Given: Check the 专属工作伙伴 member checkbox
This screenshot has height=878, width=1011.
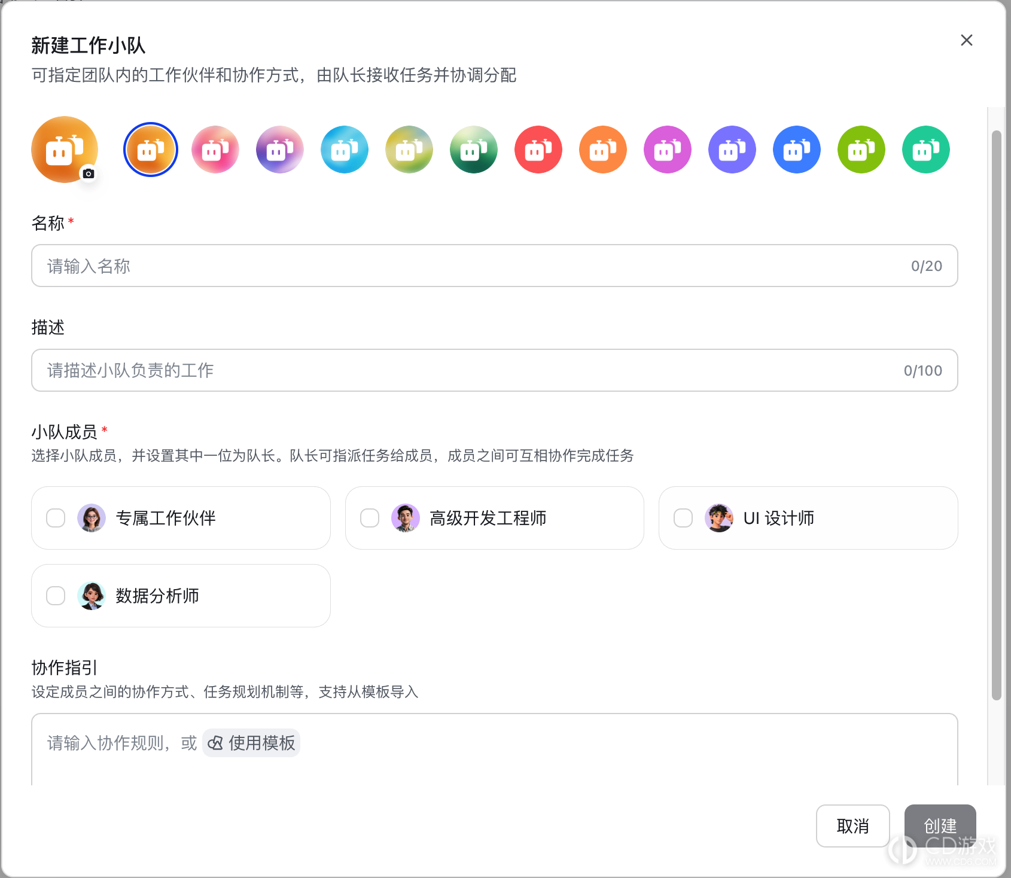Looking at the screenshot, I should [56, 518].
